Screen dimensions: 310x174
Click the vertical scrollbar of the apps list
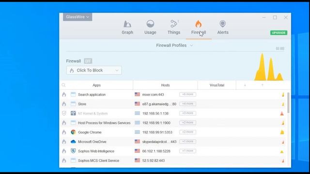click(x=289, y=102)
